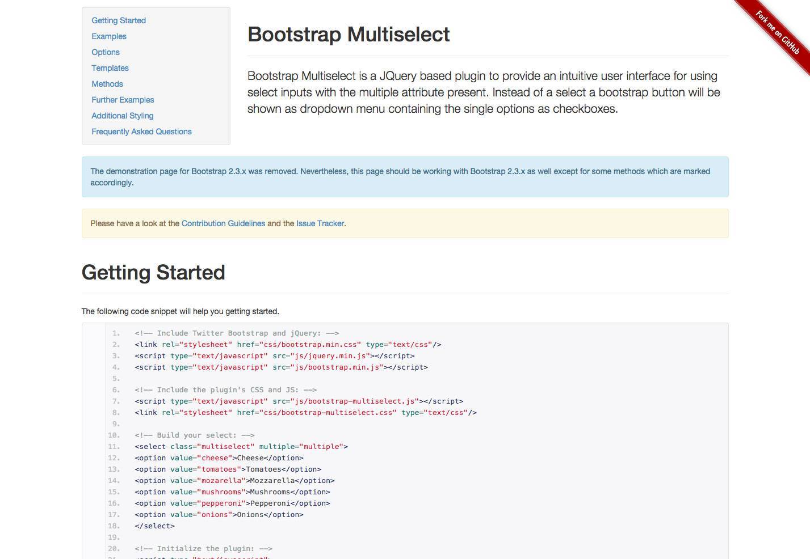
Task: Click the Bootstrap Multiselect page heading
Action: coord(349,35)
